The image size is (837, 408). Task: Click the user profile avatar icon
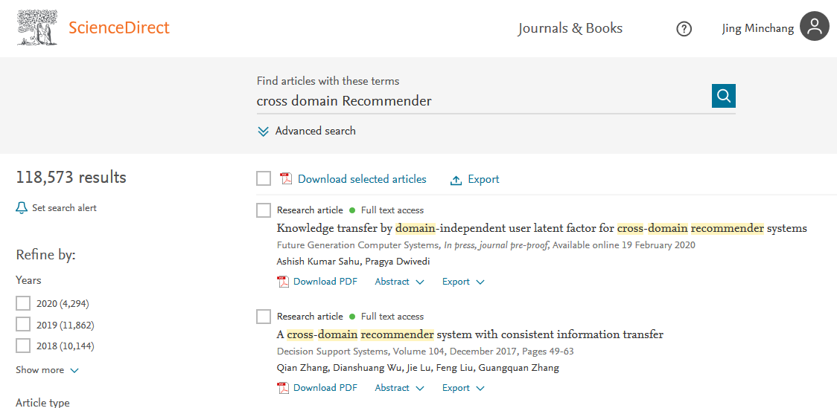click(814, 27)
